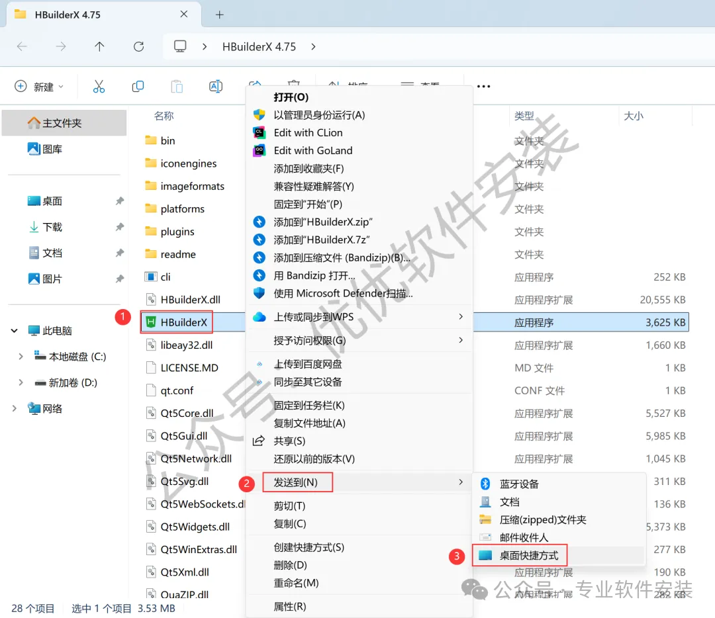Click HBuilderX 4.75 breadcrumb in address bar

[259, 46]
